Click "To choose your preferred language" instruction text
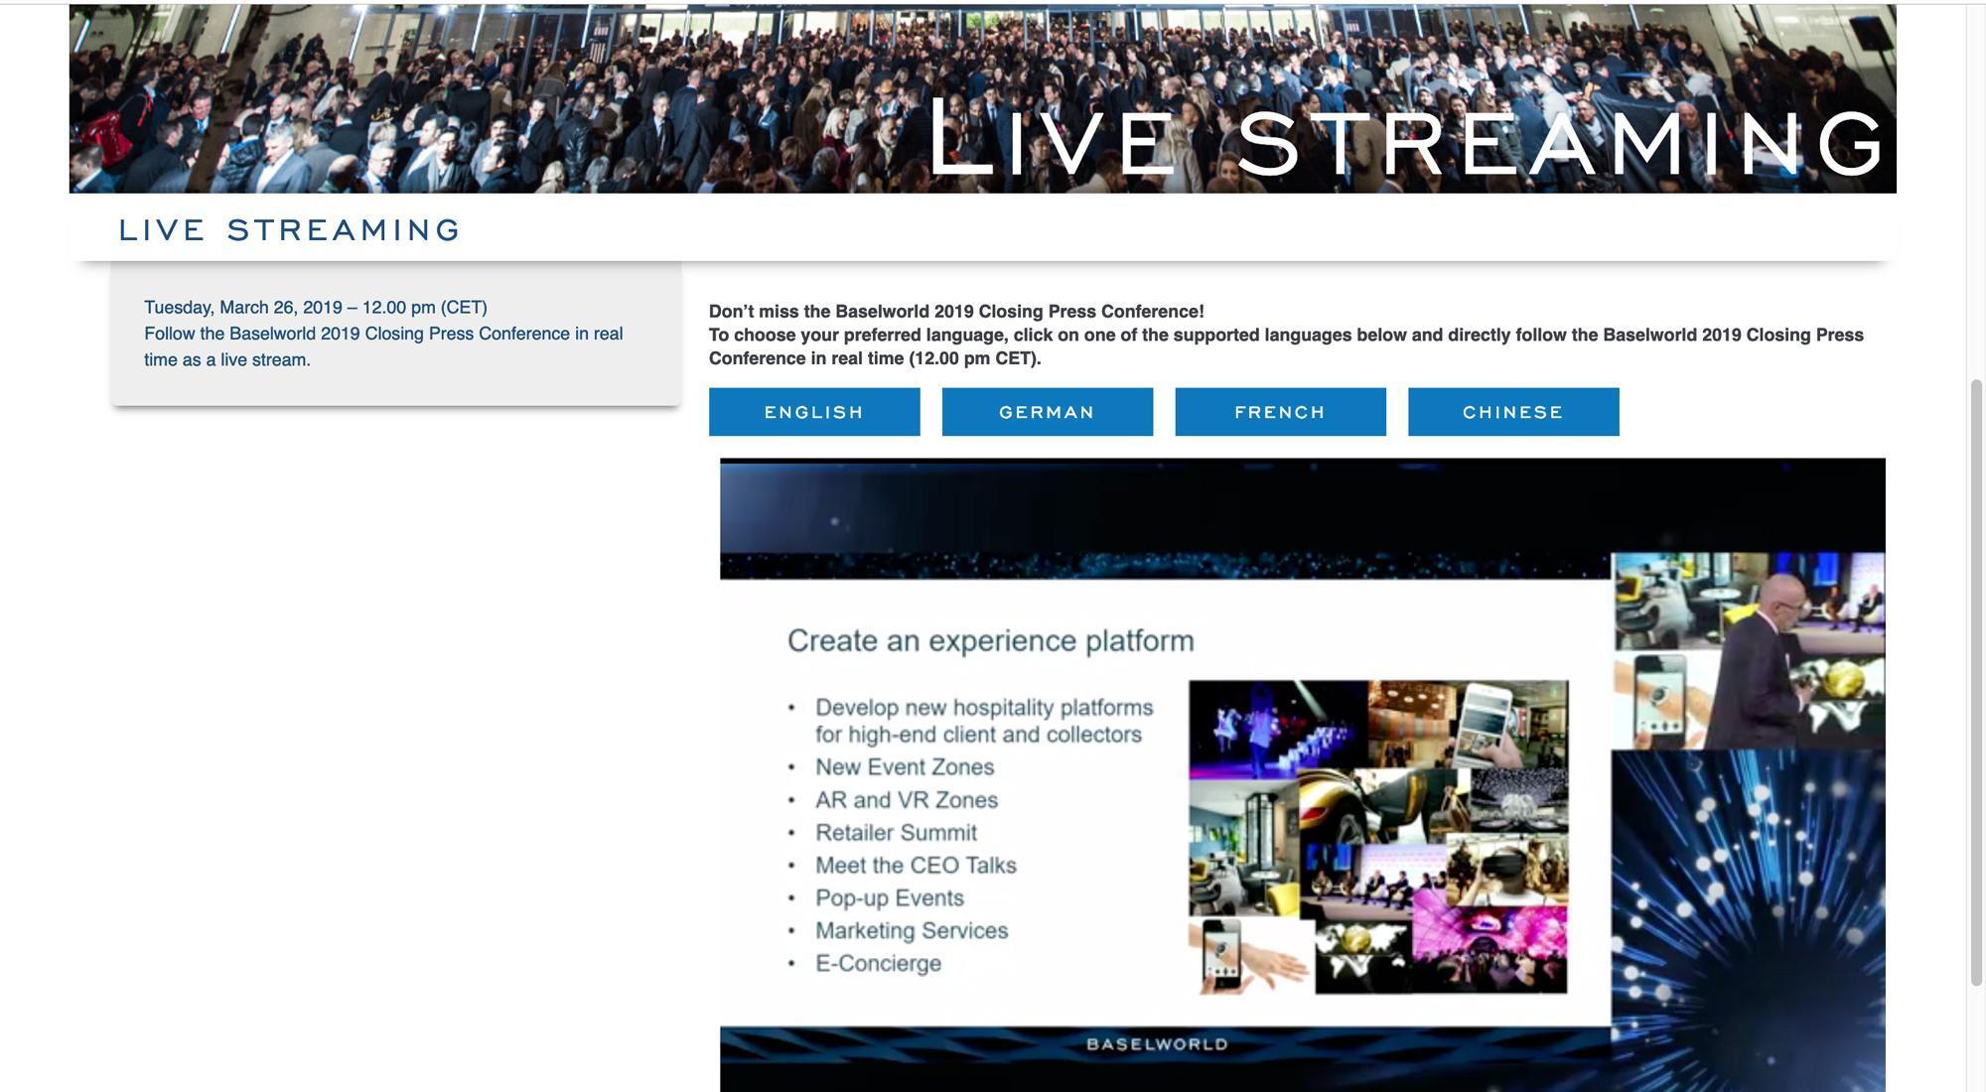This screenshot has height=1092, width=1986. (x=1286, y=346)
